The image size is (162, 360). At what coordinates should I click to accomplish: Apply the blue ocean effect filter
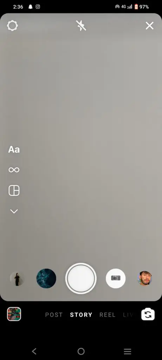coord(46,278)
